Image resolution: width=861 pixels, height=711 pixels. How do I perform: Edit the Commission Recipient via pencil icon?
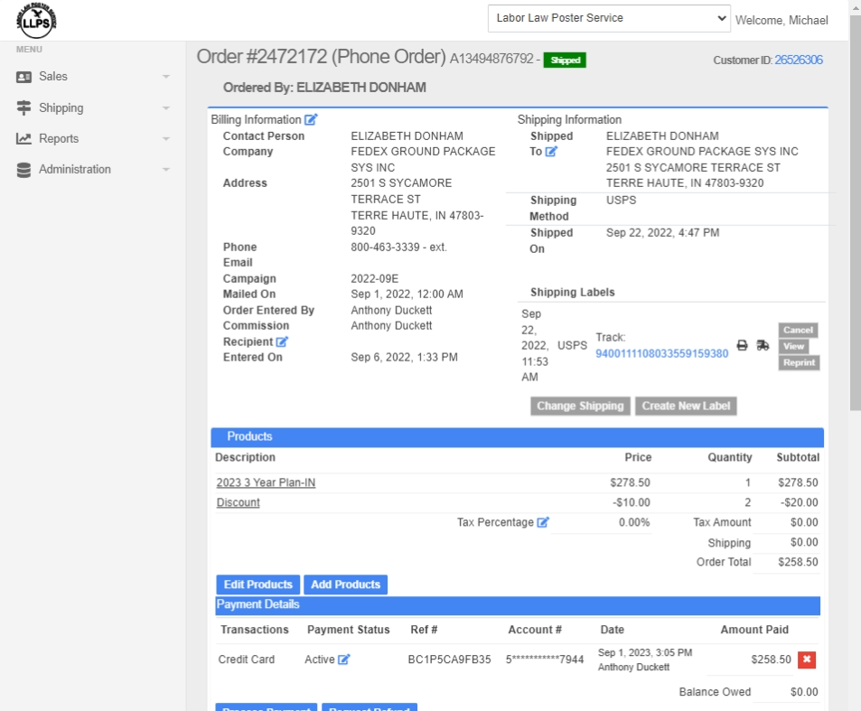tap(282, 341)
